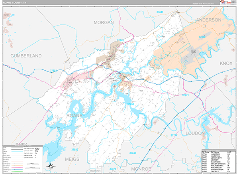The width and height of the screenshot is (239, 174).
Task: Select the ANDERSON county label
Action: tap(209, 20)
